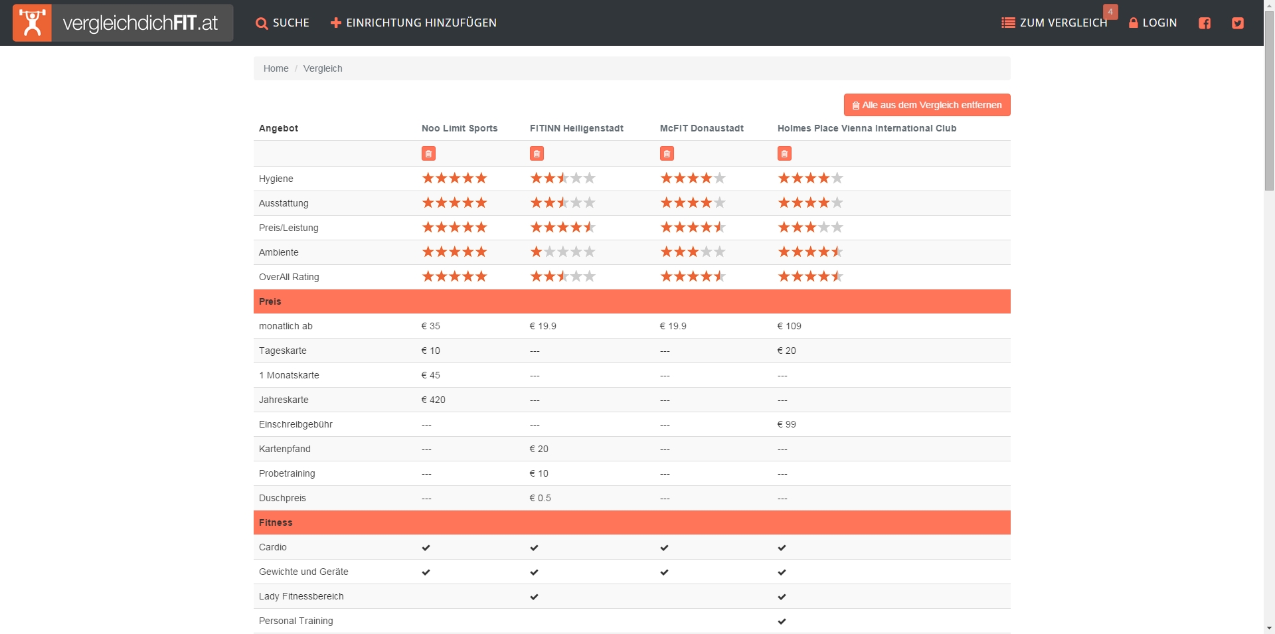Screen dimensions: 1275x634
Task: Open the Twitter page icon
Action: [1238, 23]
